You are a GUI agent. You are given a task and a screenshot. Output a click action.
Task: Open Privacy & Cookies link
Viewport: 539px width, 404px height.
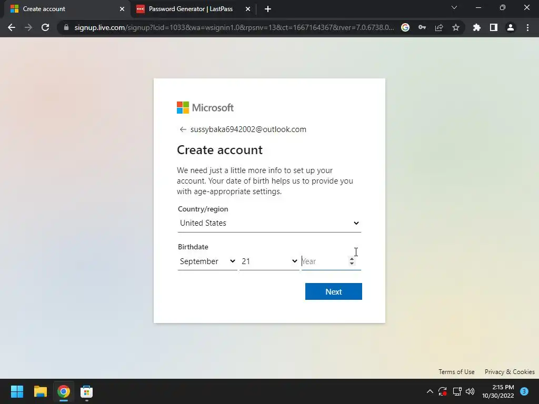[510, 372]
